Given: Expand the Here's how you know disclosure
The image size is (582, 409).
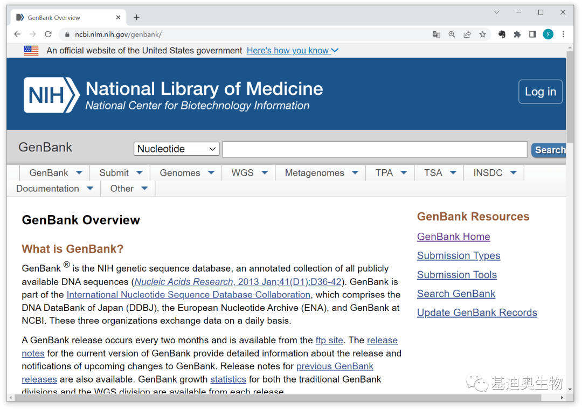Looking at the screenshot, I should (293, 51).
